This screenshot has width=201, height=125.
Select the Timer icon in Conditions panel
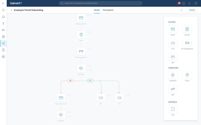click(x=187, y=75)
